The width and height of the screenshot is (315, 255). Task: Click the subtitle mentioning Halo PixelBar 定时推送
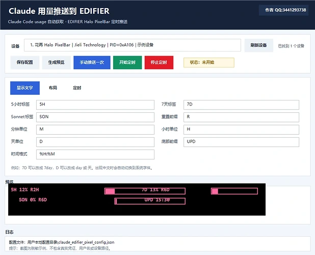pos(68,22)
